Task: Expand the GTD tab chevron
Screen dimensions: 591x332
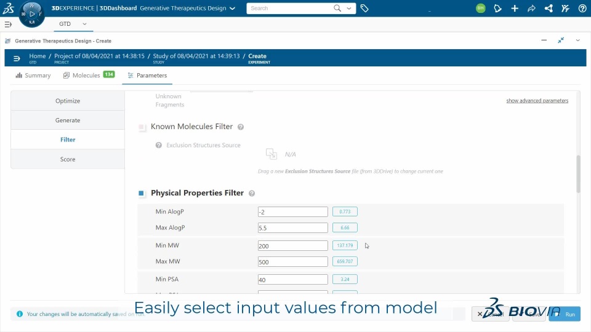Action: tap(84, 24)
